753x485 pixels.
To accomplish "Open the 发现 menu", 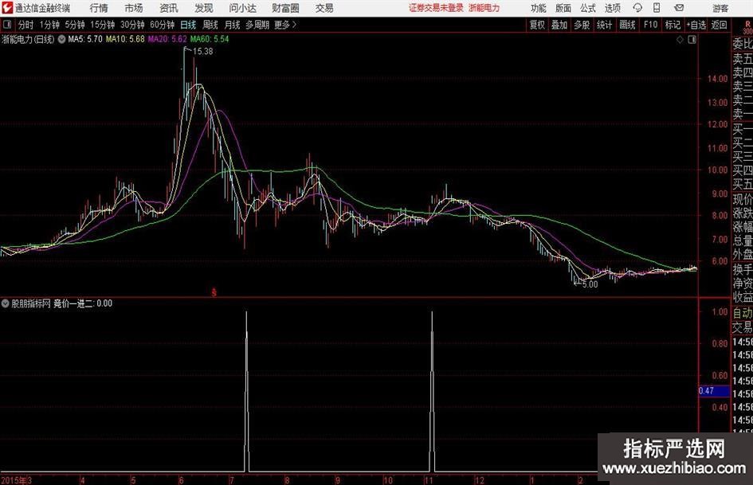I will [204, 8].
